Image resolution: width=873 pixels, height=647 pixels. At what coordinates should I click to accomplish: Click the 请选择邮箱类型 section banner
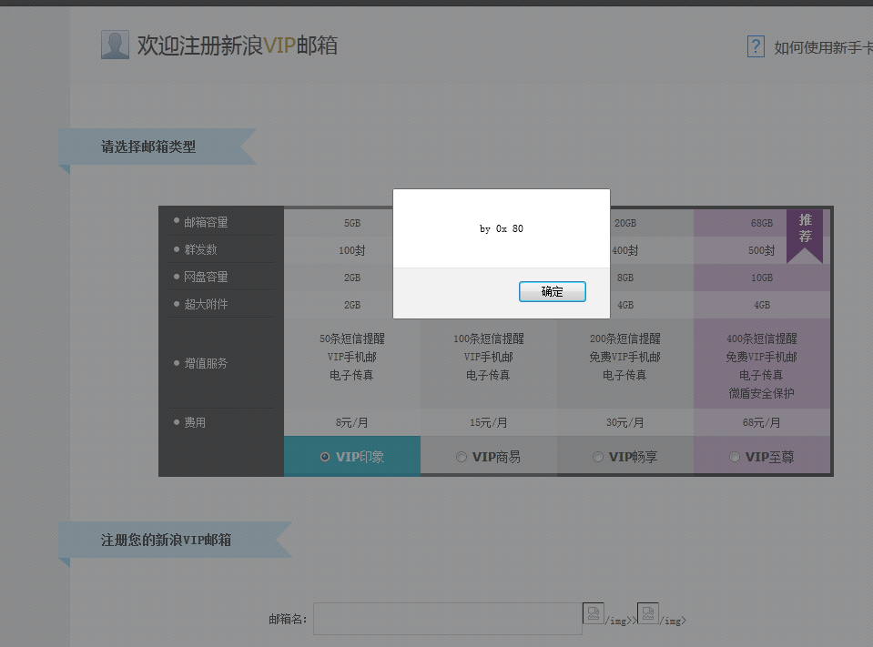[x=157, y=147]
